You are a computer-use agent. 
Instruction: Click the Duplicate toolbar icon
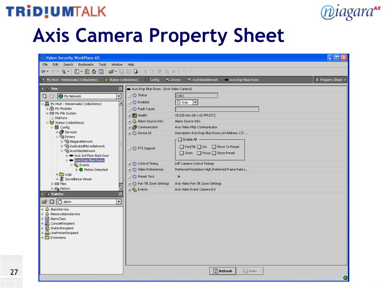tap(167, 72)
